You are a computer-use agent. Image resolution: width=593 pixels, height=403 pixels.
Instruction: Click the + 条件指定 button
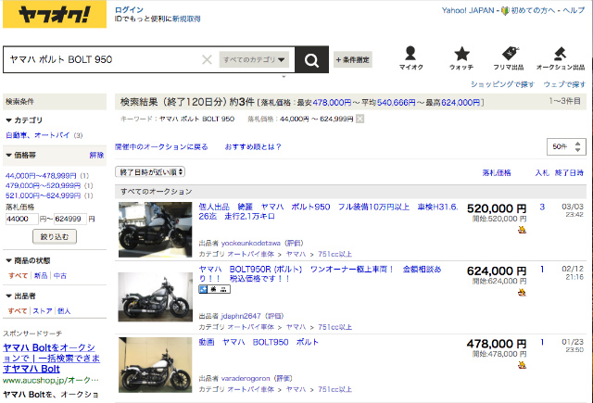click(x=353, y=59)
